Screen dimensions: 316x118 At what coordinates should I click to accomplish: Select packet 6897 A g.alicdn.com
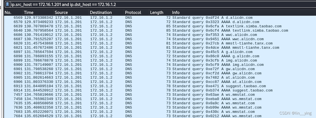[x=160, y=52]
